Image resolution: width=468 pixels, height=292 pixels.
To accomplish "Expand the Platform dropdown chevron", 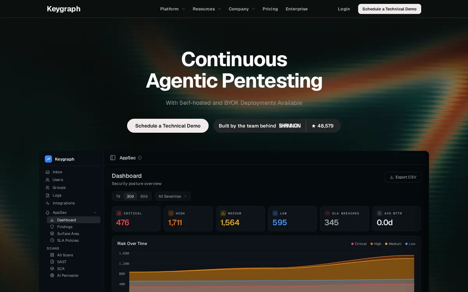I will tap(183, 9).
